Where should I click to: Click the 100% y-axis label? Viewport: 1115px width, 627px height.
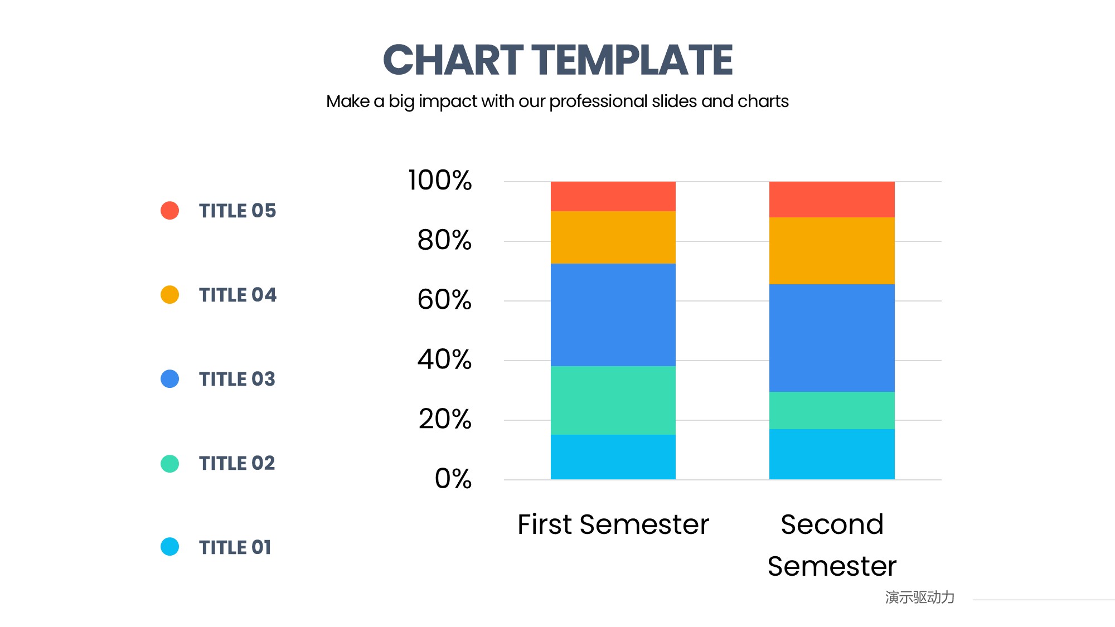(440, 181)
